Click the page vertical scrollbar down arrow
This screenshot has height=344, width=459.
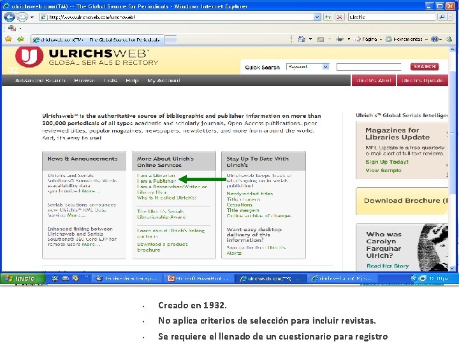452,268
